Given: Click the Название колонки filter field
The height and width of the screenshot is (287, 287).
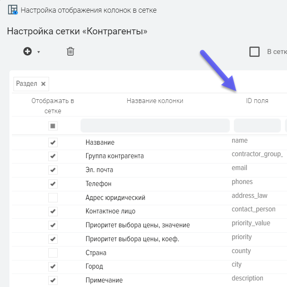Looking at the screenshot, I should (155, 126).
